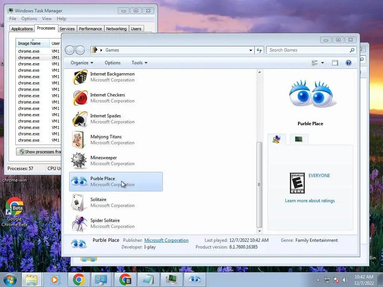Click the volume speaker tray icon
The image size is (383, 287).
(x=345, y=280)
